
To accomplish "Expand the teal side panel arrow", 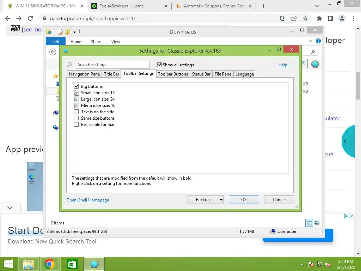I will tap(345, 141).
